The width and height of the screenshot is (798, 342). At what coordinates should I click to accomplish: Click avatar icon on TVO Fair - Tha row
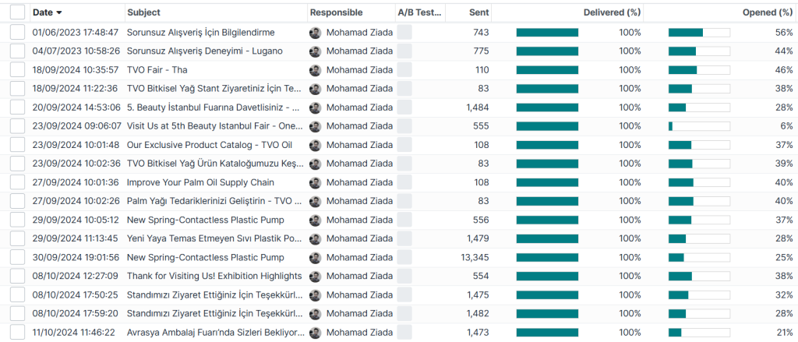315,70
